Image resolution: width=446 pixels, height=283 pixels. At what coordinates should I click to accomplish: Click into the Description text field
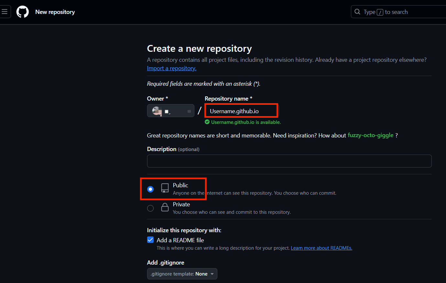(x=289, y=161)
